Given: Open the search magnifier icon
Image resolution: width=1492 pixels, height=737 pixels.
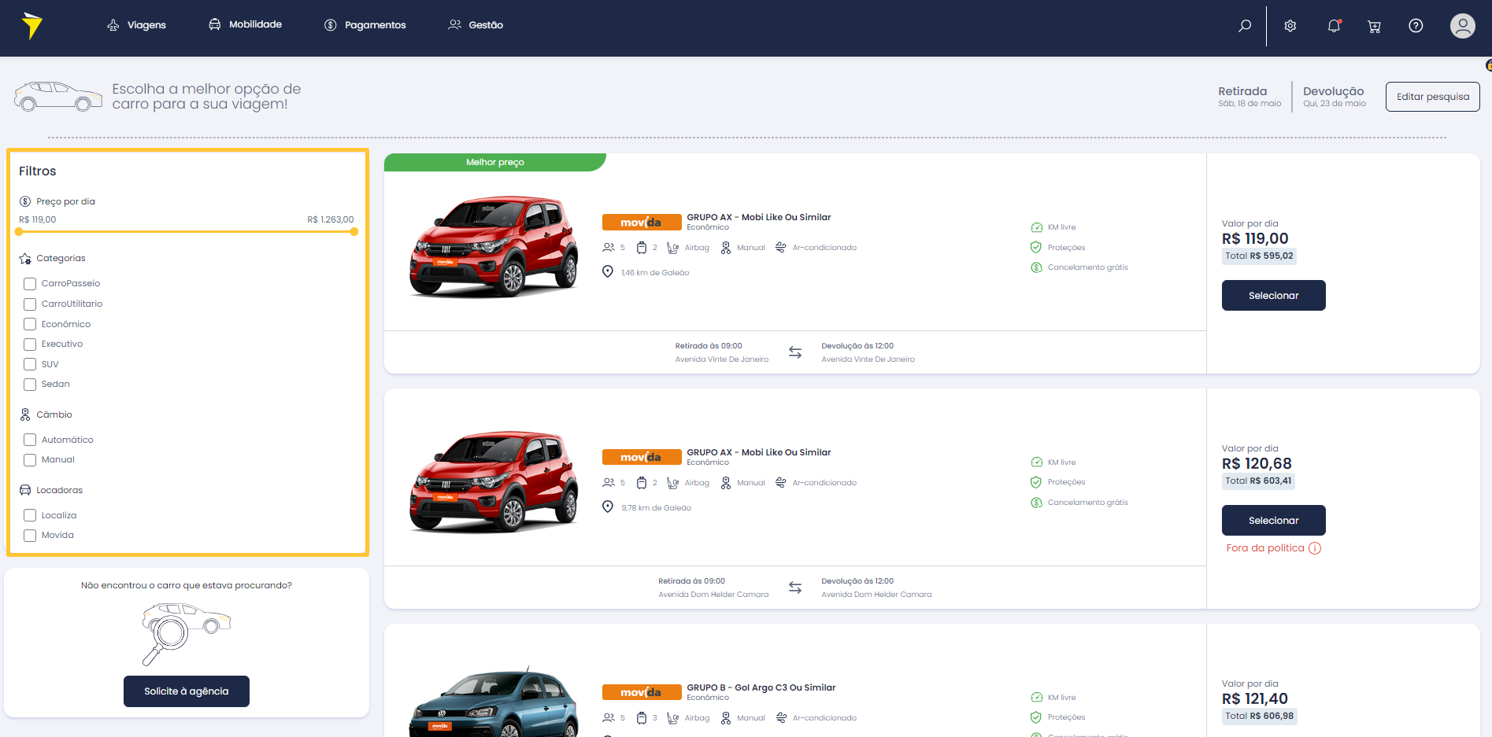Looking at the screenshot, I should 1245,26.
